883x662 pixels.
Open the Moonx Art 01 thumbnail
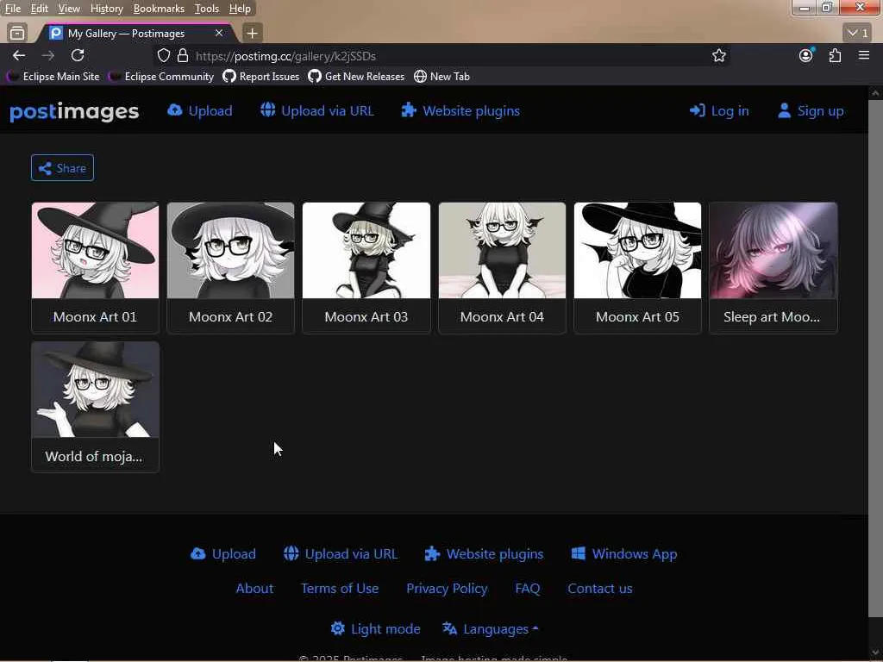[x=95, y=251]
